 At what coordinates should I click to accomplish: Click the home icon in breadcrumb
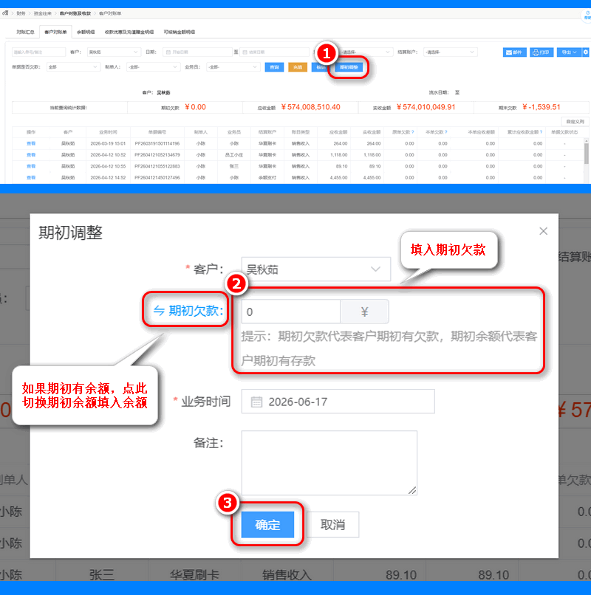5,13
